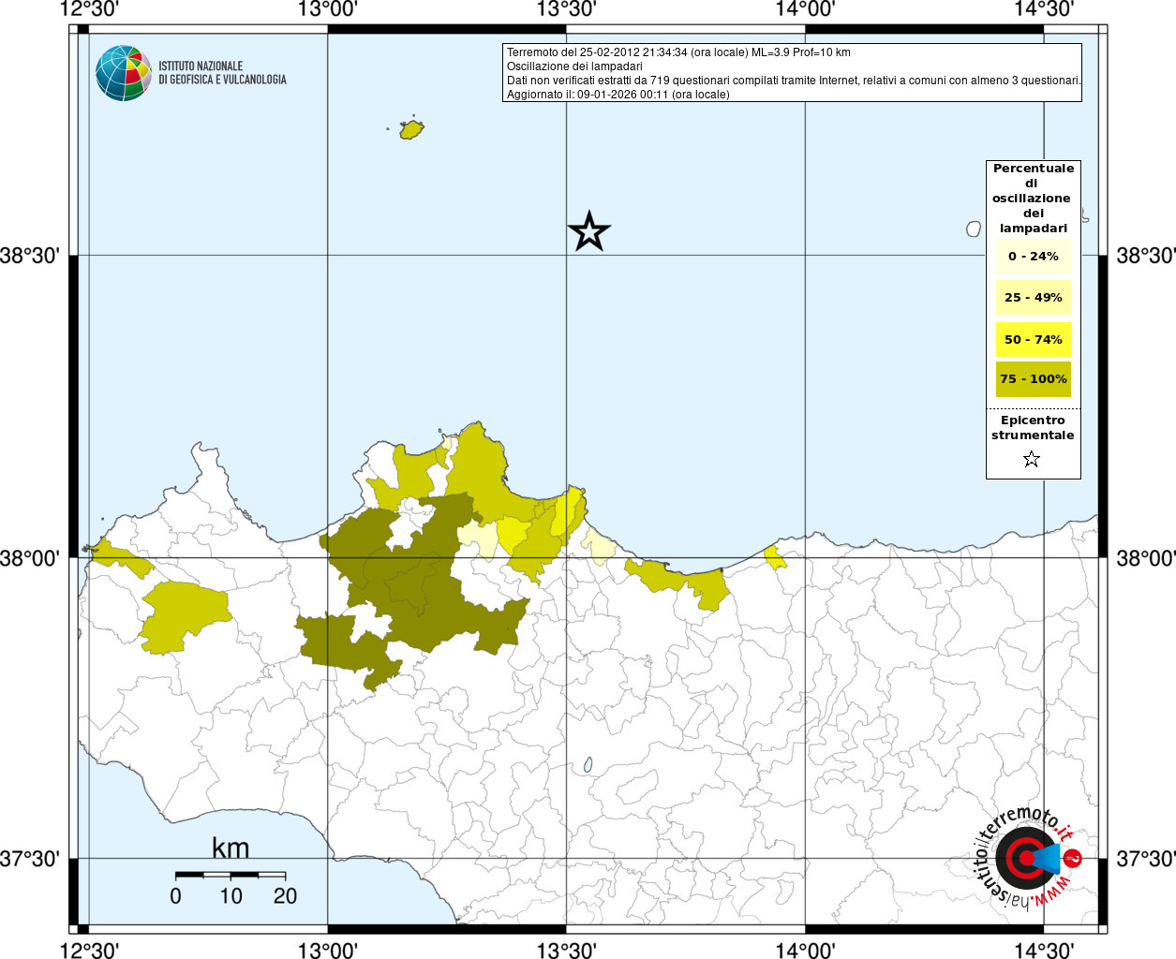Click the 'Percentuale di oscillazione dei lampadari' legend heading
The image size is (1176, 959).
1033,198
